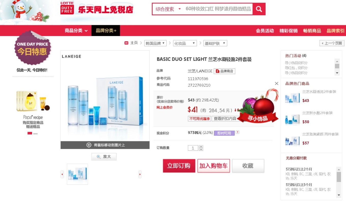This screenshot has height=201, width=346.
Task: Open the 品牌商店 brand shop icon button
Action: tap(224, 71)
